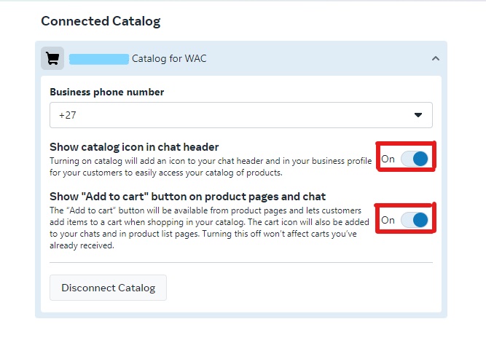Collapse the Catalog for WAC panel chevron

tap(436, 58)
